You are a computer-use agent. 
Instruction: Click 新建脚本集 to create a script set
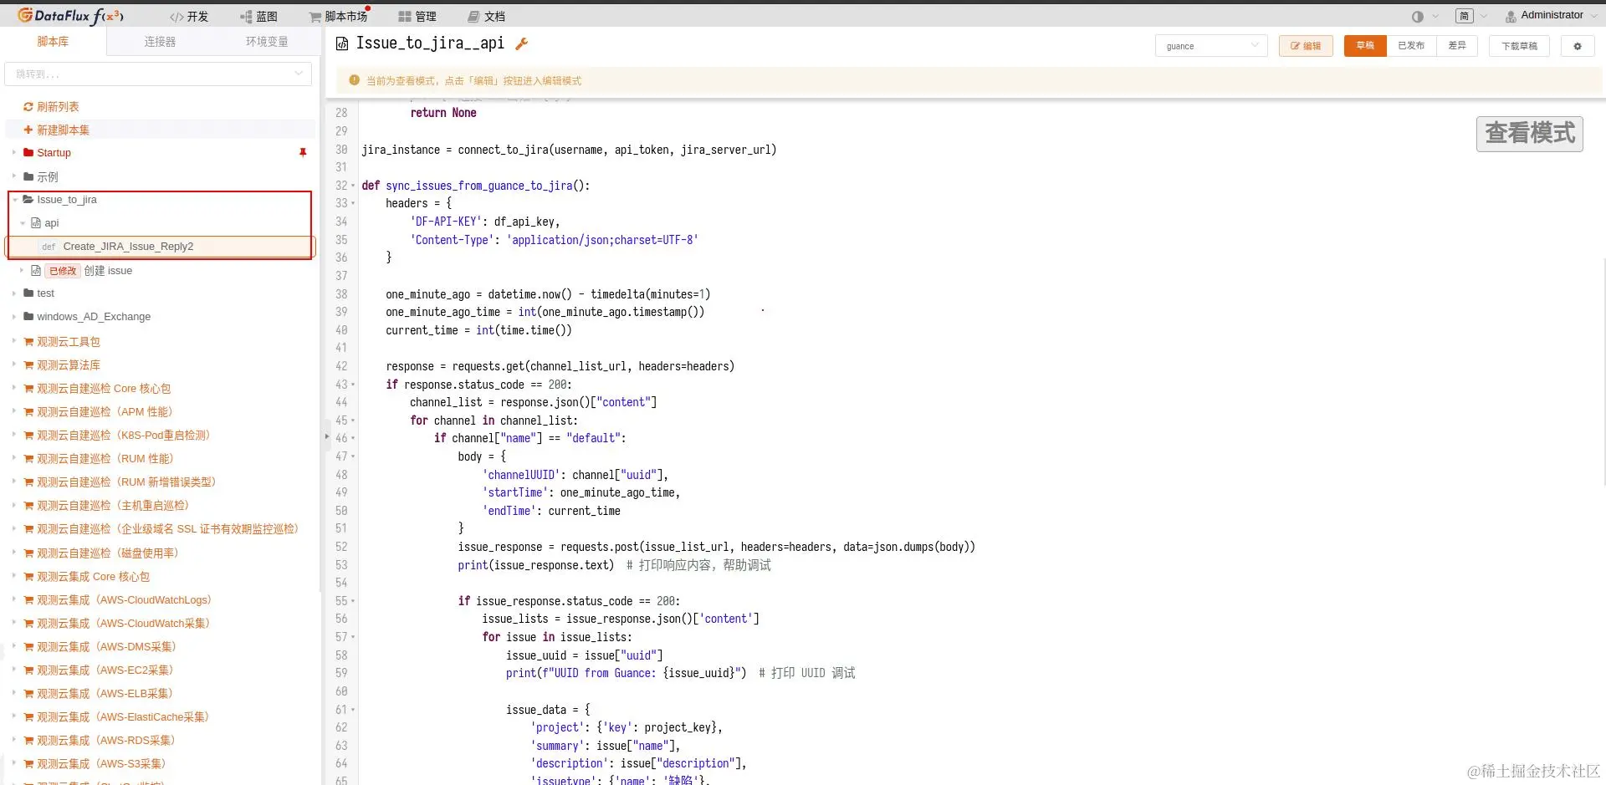click(56, 130)
